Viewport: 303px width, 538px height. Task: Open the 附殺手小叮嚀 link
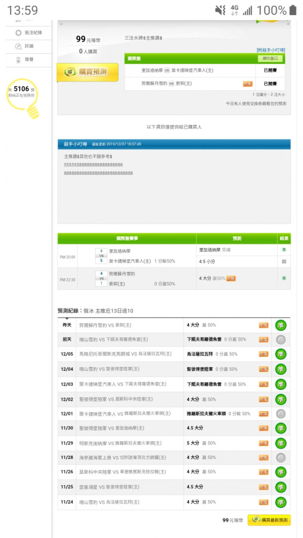[x=271, y=51]
